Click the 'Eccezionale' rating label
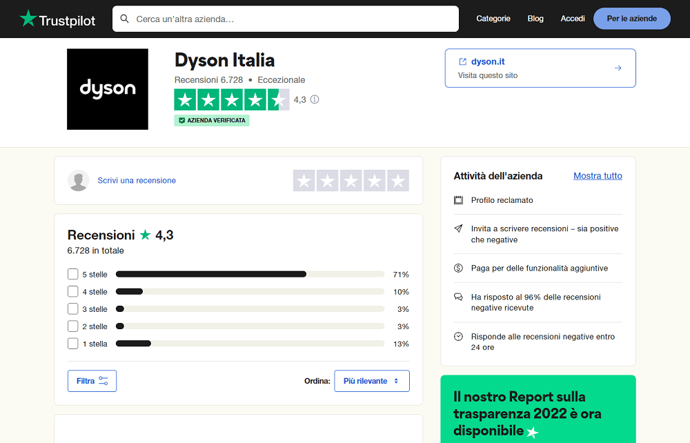690x443 pixels. click(282, 80)
